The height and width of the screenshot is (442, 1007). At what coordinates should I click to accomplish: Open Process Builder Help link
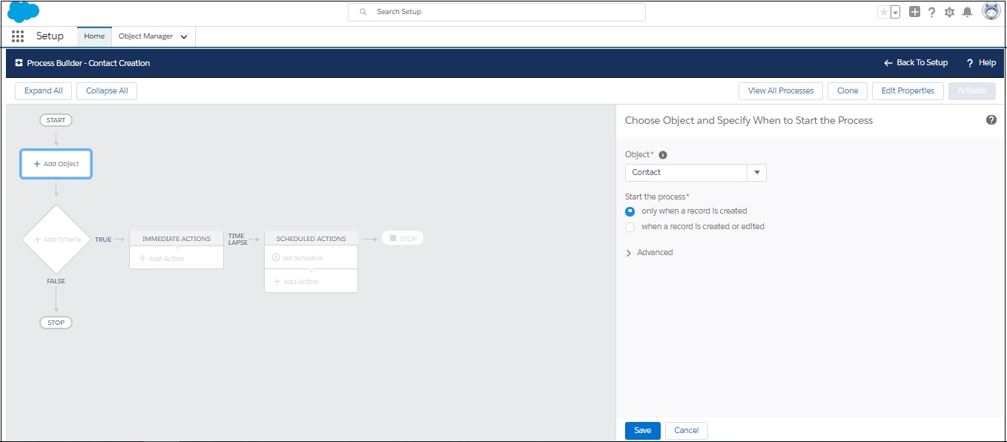(x=981, y=63)
